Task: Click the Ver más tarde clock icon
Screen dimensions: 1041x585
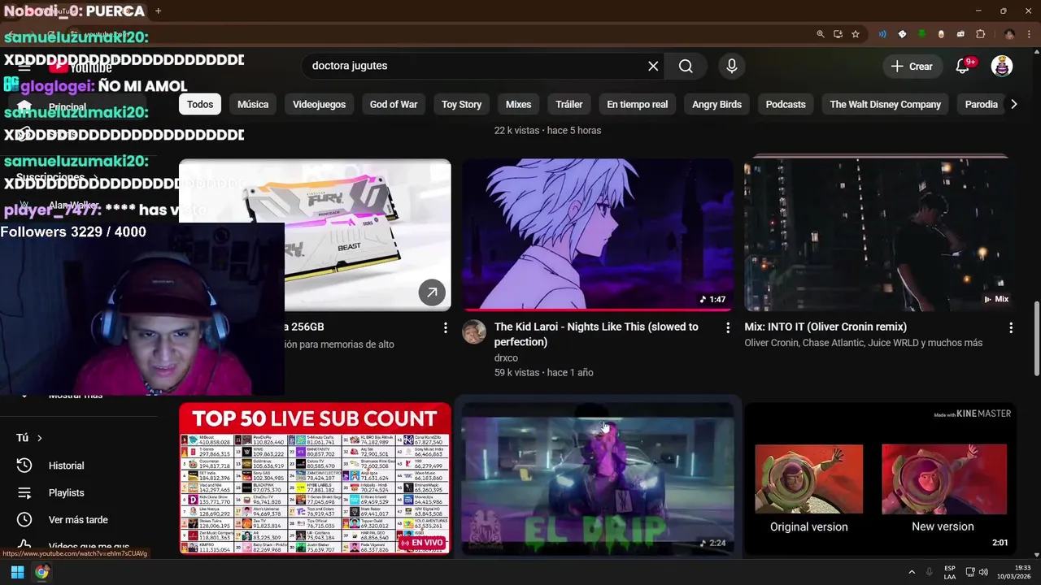Action: tap(24, 519)
